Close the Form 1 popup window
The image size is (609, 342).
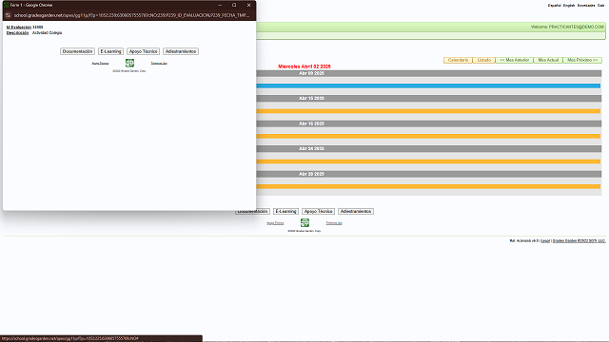pos(249,5)
